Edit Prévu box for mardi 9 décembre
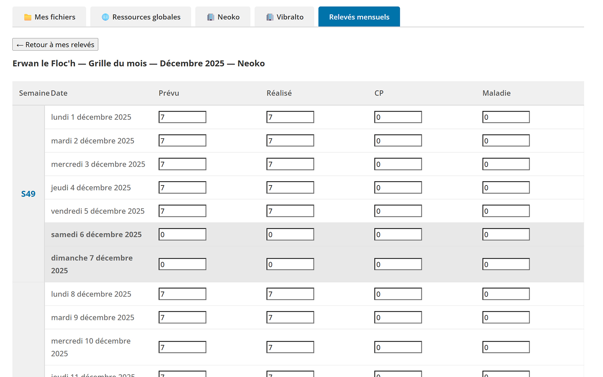 pos(182,317)
